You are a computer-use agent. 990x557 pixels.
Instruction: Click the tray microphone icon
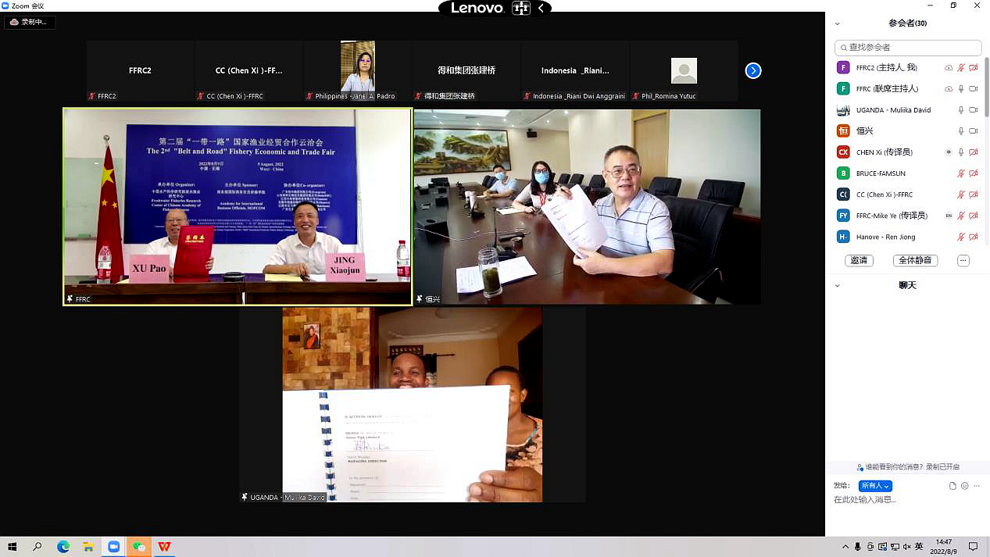[858, 547]
